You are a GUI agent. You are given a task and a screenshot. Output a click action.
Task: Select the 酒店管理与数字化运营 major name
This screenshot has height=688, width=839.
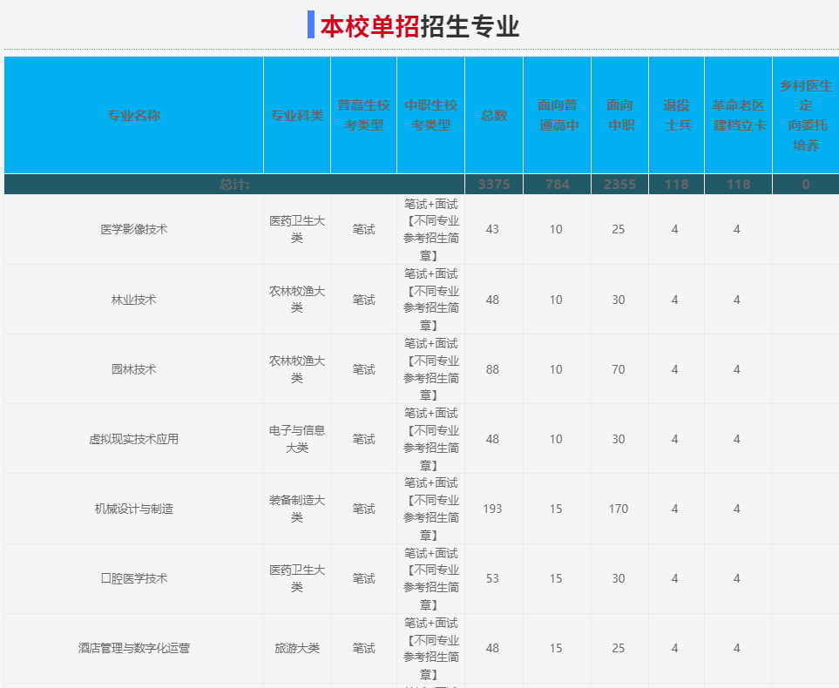point(134,648)
